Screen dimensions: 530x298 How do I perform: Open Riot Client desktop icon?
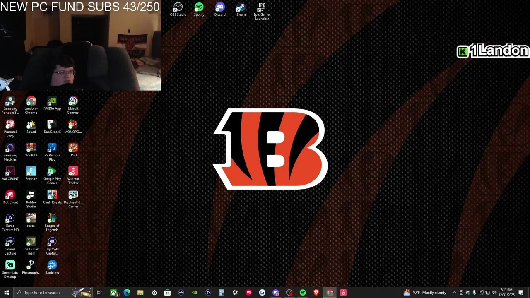coord(10,197)
